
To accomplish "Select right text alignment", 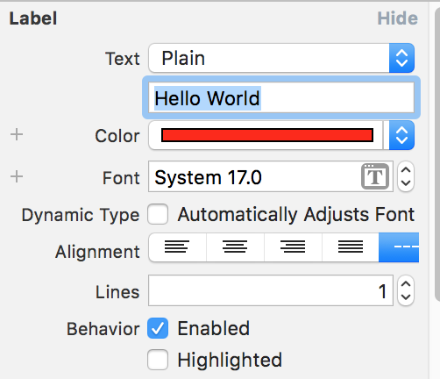I will [293, 247].
